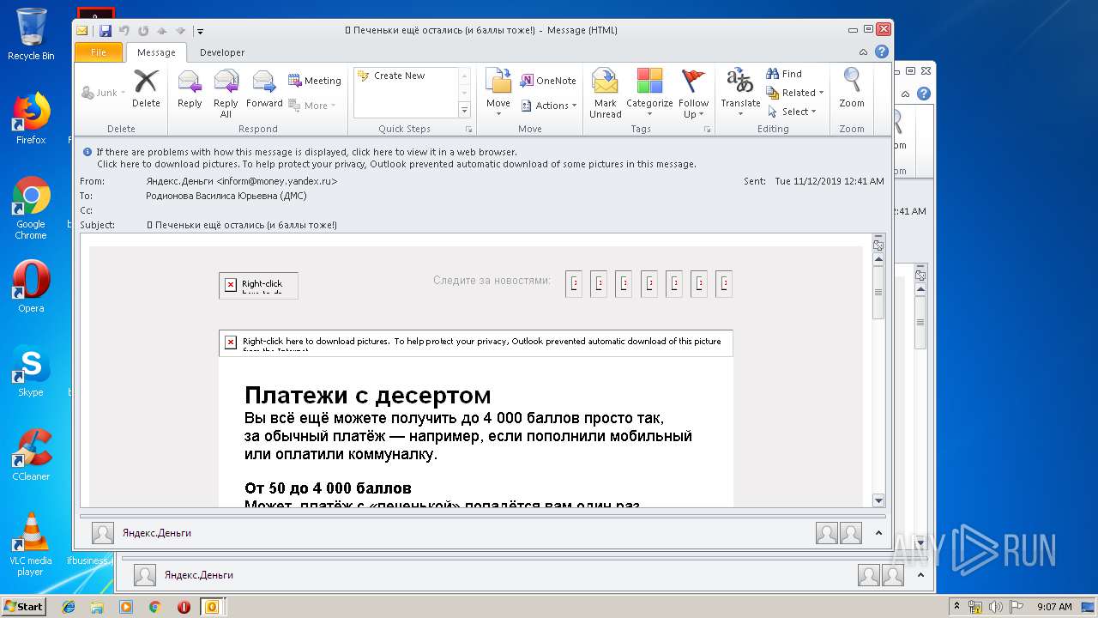Click the blocked logo picture placeholder

[258, 285]
